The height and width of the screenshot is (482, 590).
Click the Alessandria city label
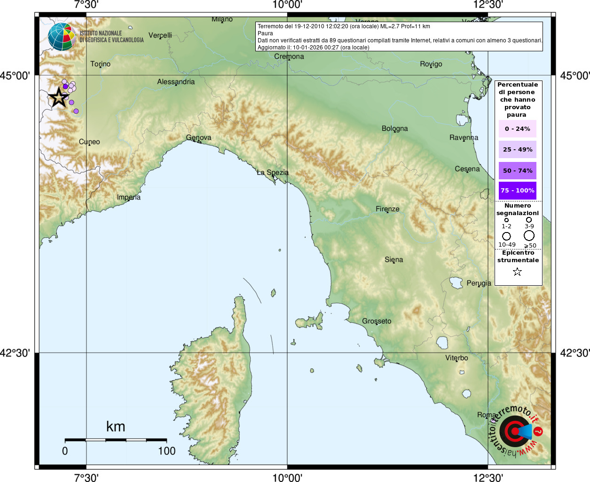176,82
